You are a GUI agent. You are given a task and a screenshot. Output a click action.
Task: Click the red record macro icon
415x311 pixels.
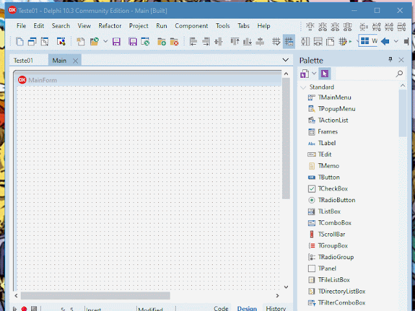tap(24, 309)
